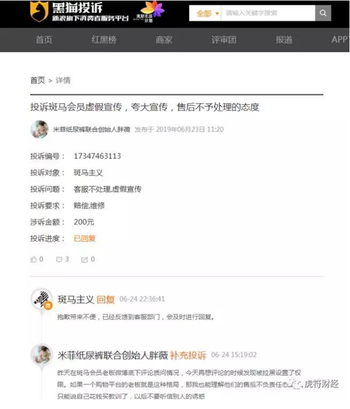This screenshot has width=350, height=409.
Task: Click the Black Cat shield logo
Action: pos(39,11)
